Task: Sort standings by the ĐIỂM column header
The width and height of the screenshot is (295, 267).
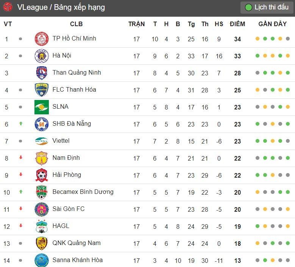Action: pyautogui.click(x=237, y=24)
